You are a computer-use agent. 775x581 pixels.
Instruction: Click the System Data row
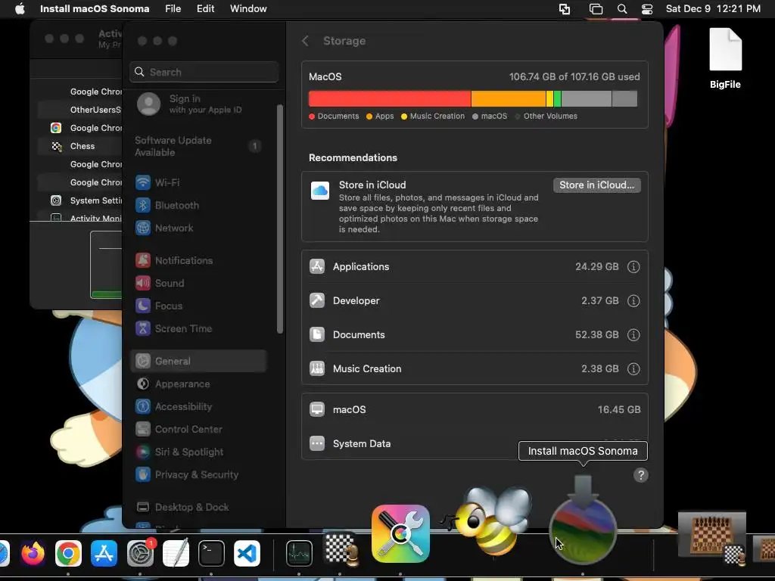pos(475,443)
